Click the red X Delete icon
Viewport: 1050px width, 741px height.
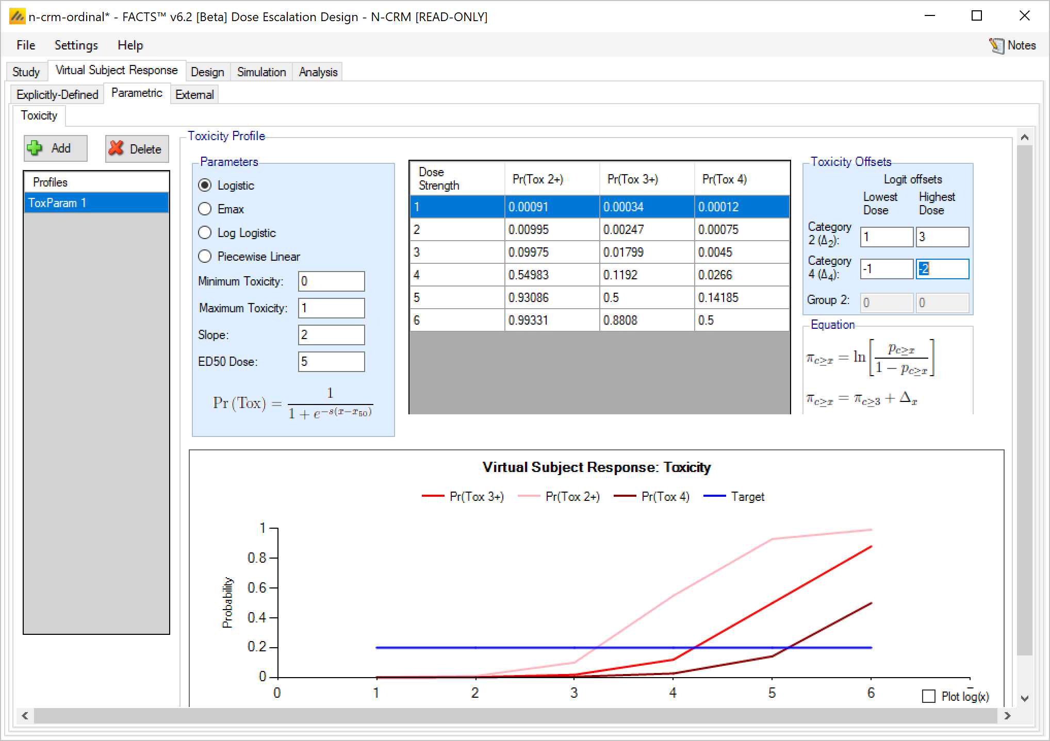coord(117,148)
